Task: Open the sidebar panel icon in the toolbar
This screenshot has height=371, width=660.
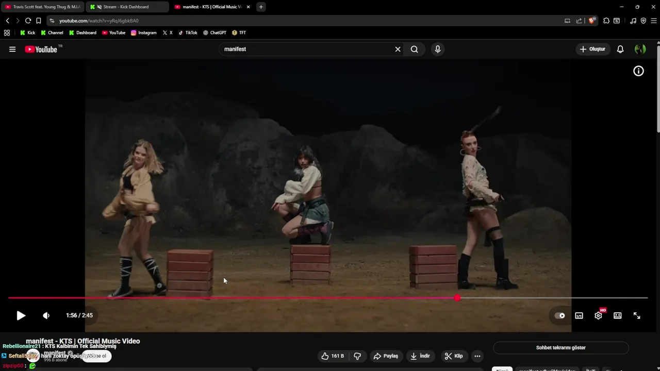Action: pos(617,21)
